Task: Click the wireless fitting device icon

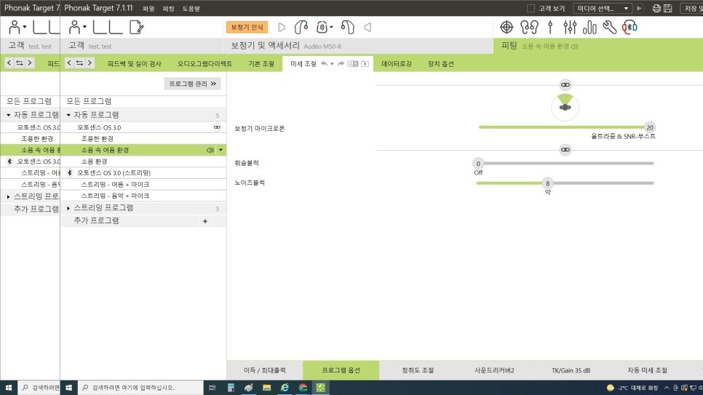Action: tap(322, 28)
